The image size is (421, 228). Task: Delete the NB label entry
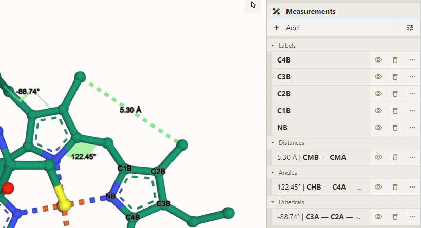tap(395, 127)
